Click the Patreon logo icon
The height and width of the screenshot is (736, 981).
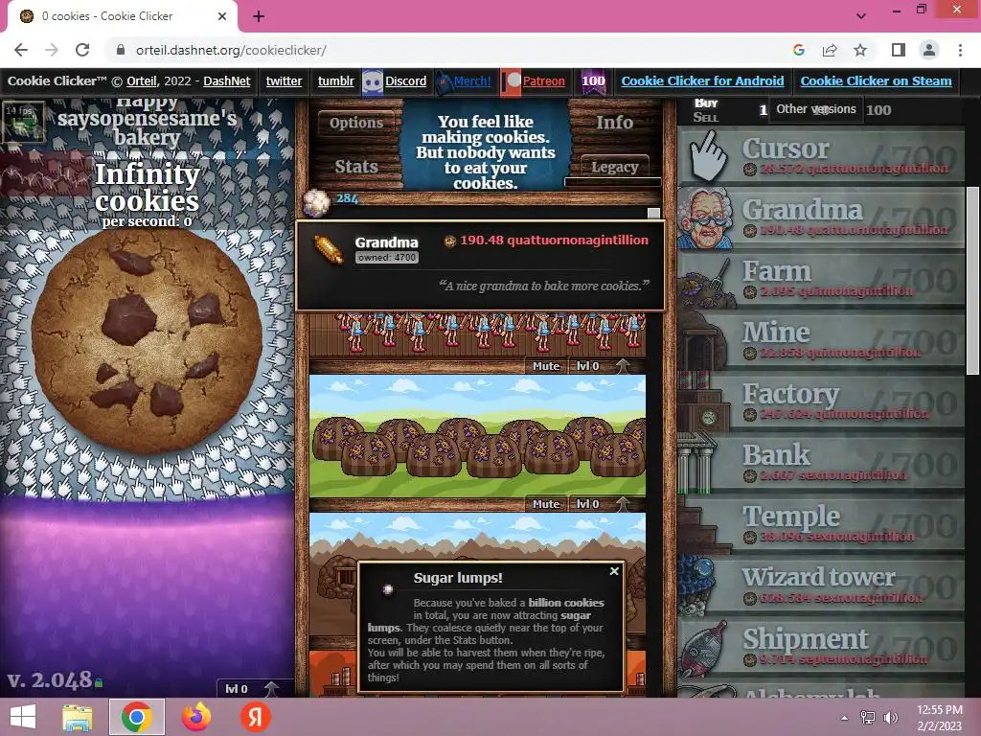512,81
